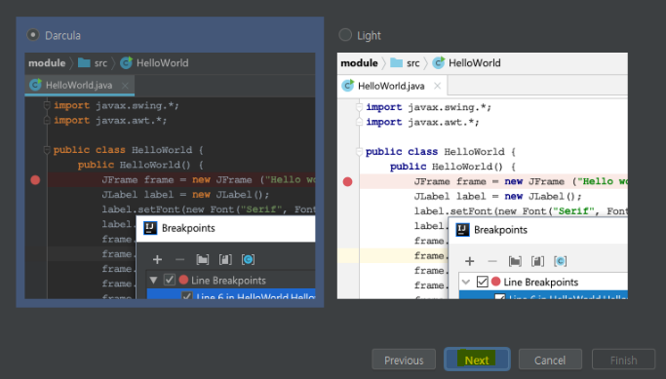Click the src folder icon in Darcula preview
Image resolution: width=666 pixels, height=379 pixels.
(x=84, y=62)
